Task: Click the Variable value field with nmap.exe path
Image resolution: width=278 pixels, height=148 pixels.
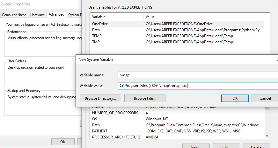Action: point(198,86)
